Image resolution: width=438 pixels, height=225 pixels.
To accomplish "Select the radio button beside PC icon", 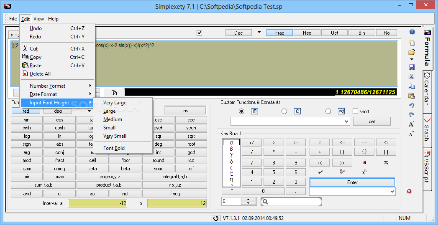I will [x=328, y=111].
